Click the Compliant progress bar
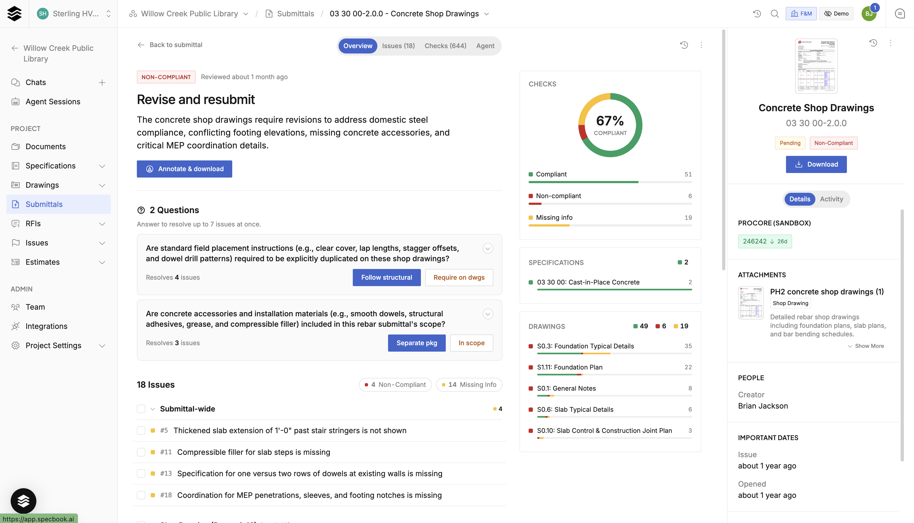Viewport: 914px width, 523px height. 610,182
